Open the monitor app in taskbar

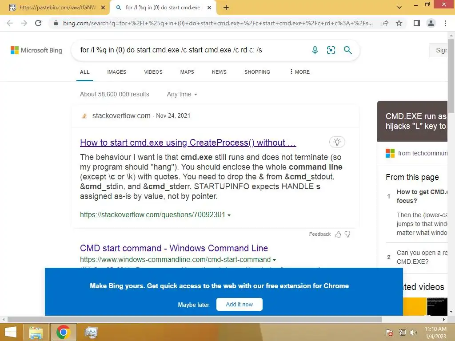point(91,332)
